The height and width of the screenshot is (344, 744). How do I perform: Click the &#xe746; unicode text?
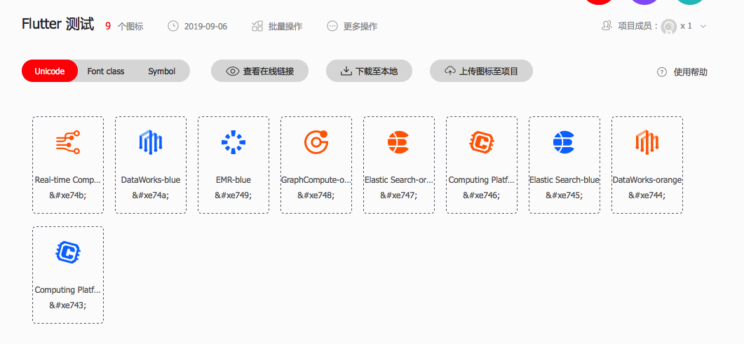482,195
